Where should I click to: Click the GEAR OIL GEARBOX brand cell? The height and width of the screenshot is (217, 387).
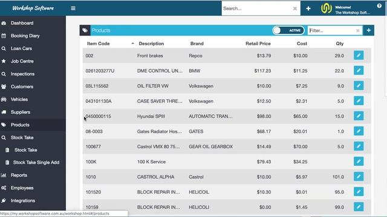click(x=211, y=146)
